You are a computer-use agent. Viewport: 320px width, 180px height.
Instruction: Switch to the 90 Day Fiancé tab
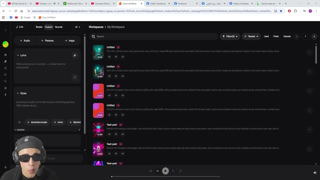[x=19, y=3]
